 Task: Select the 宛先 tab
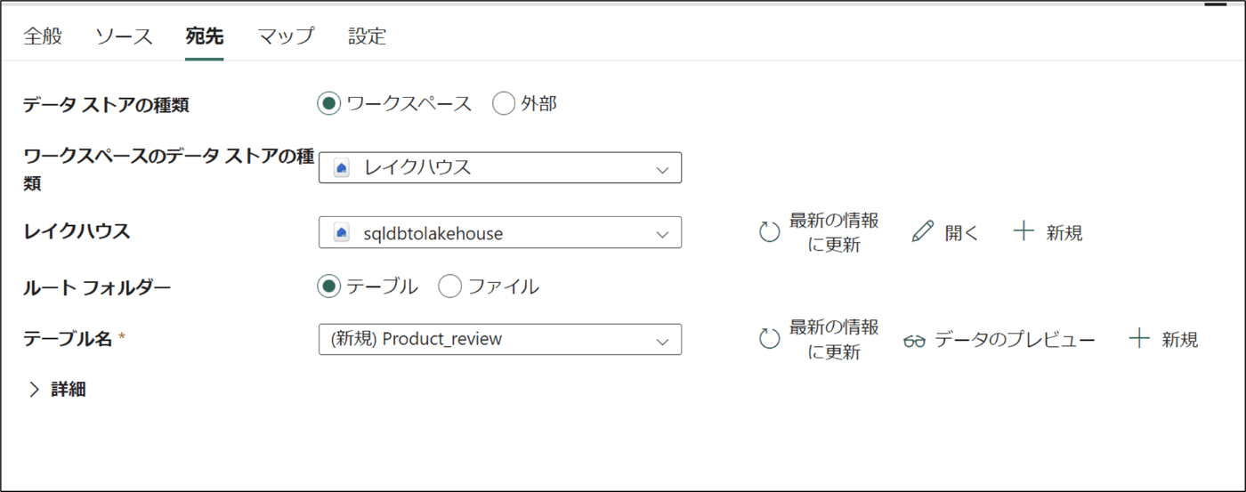[205, 36]
